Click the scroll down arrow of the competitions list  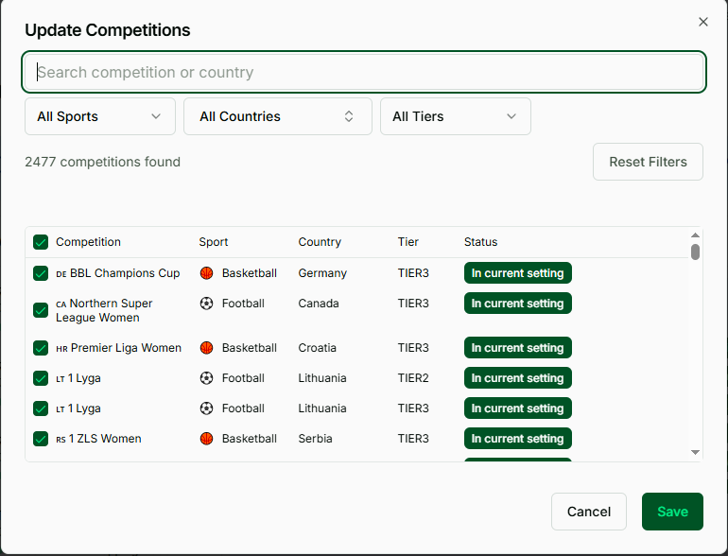[695, 452]
